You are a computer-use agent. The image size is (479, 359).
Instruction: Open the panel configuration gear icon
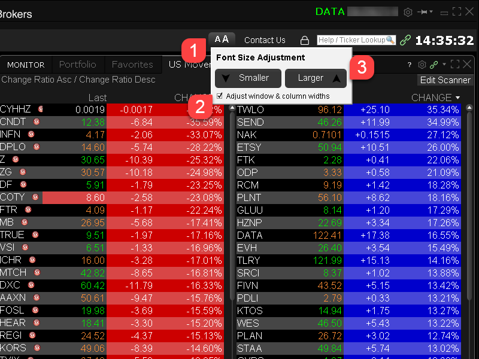tap(422, 65)
